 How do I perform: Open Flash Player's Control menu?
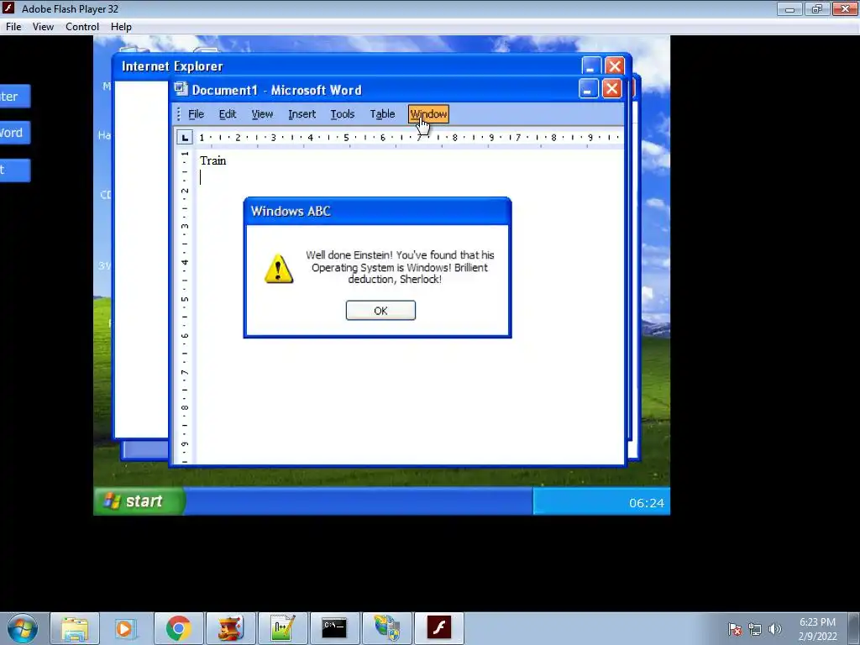pyautogui.click(x=82, y=27)
